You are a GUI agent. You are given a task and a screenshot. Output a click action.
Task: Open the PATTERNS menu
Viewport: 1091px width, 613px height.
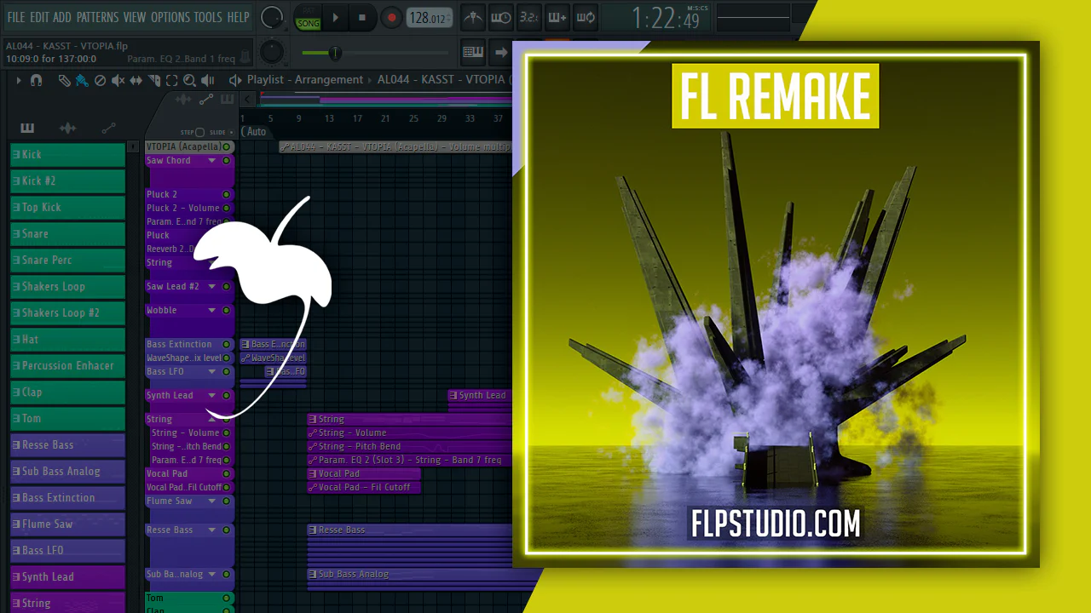[98, 17]
